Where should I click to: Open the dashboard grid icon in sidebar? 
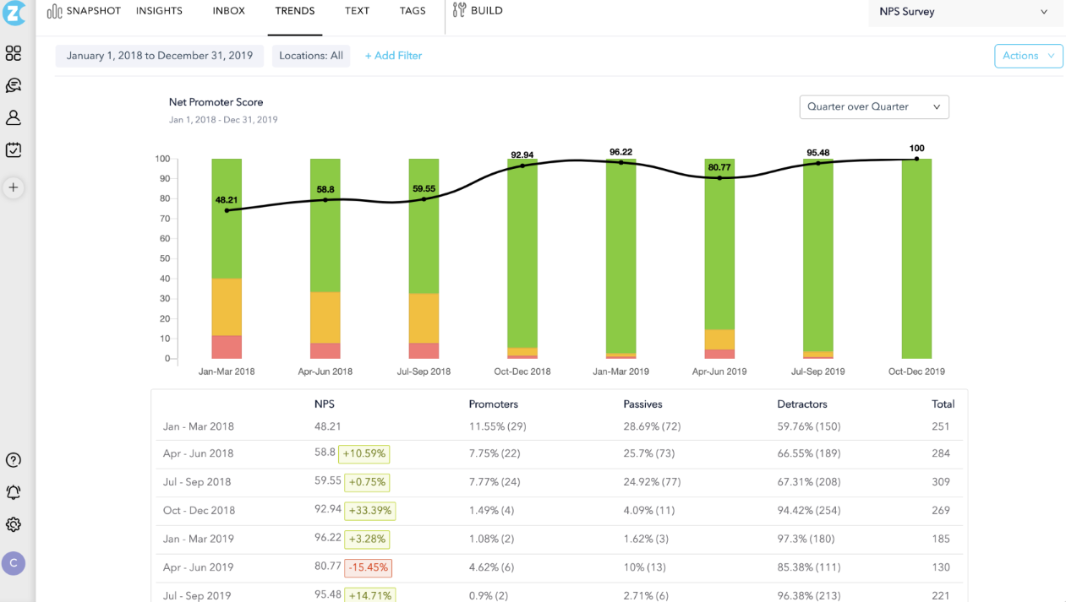14,53
